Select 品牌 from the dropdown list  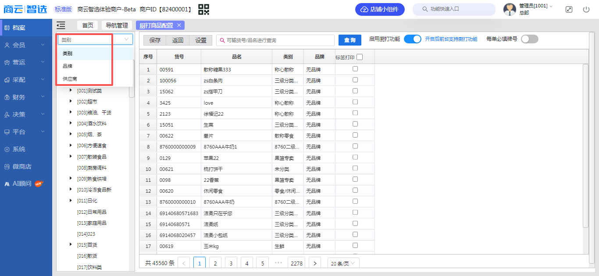point(68,66)
